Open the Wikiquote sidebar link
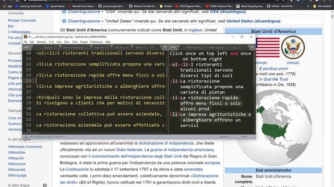The width and height of the screenshot is (334, 187). 16,158
